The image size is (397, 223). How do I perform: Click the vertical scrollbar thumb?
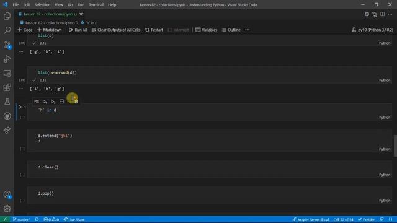395,146
